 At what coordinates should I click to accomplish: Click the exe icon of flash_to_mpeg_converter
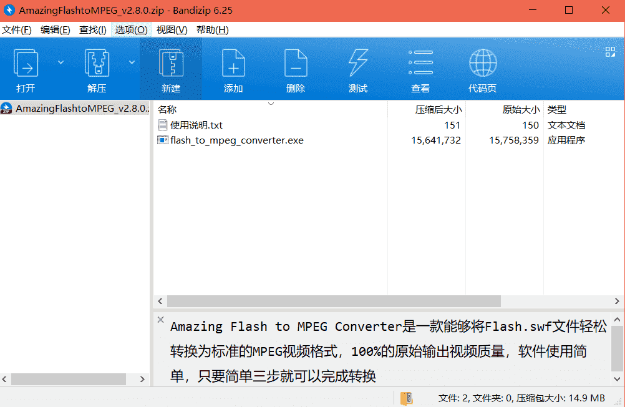[x=163, y=140]
